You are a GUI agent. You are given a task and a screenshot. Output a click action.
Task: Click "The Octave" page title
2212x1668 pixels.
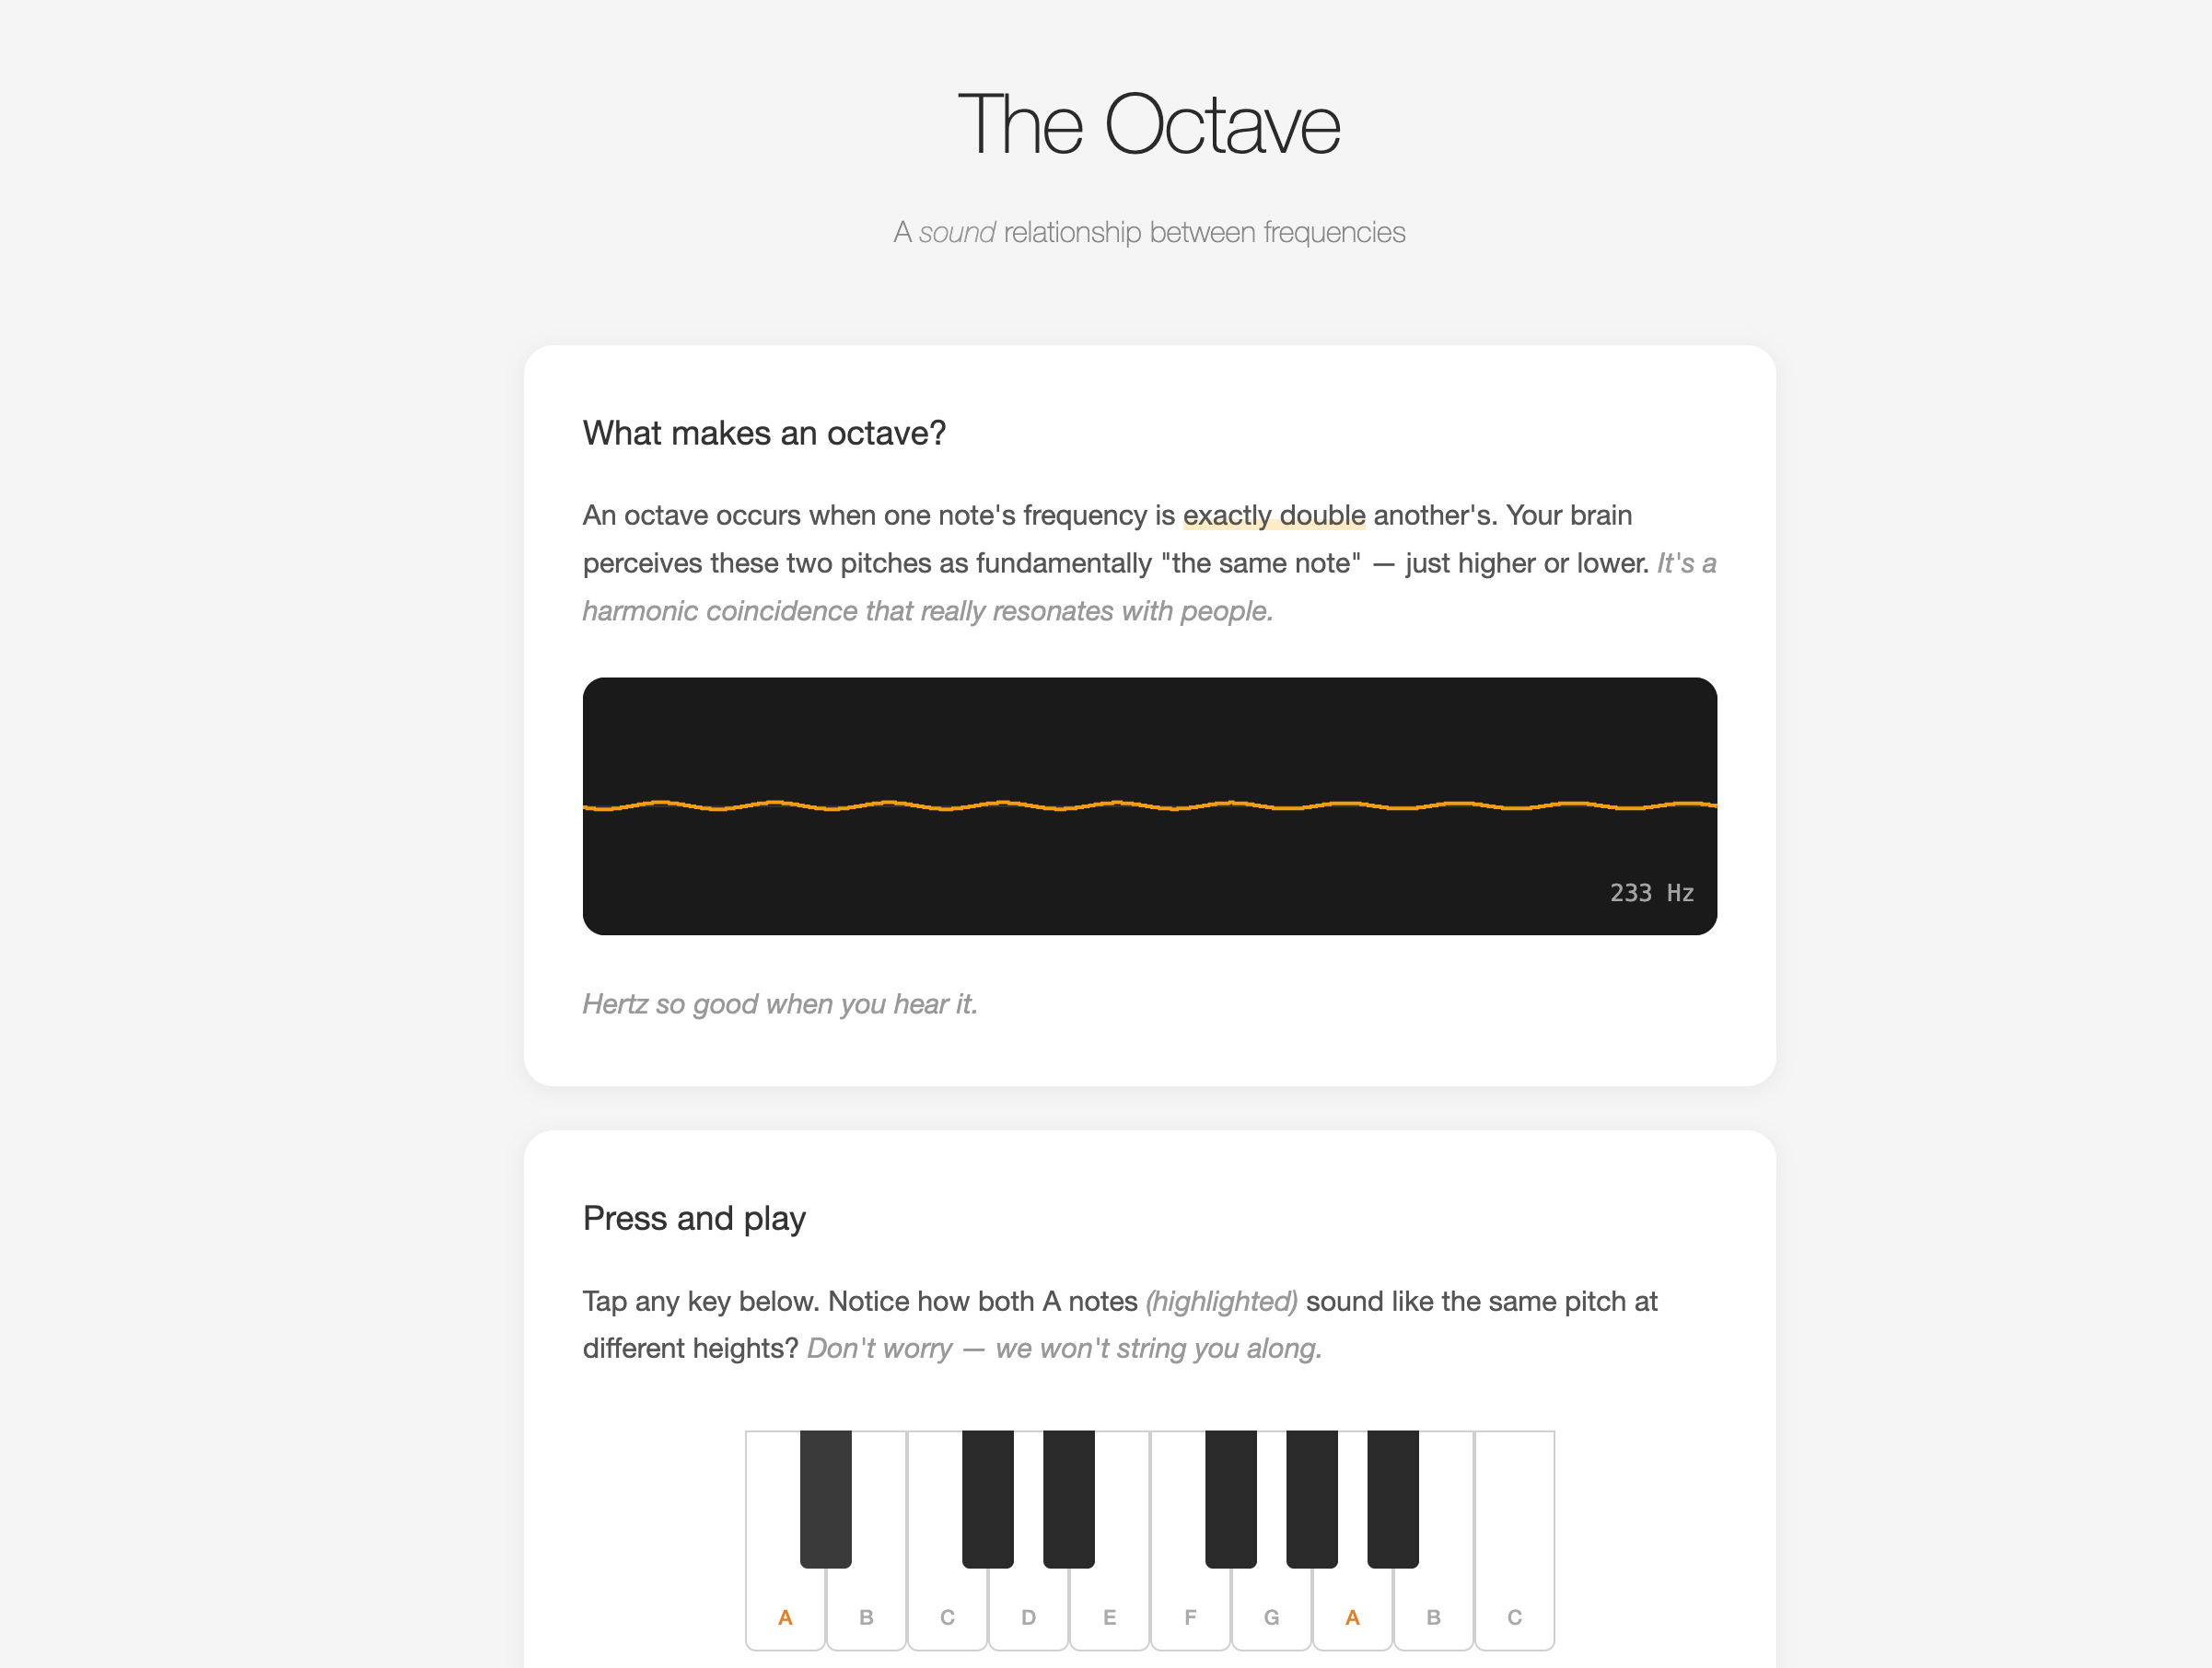coord(1148,125)
